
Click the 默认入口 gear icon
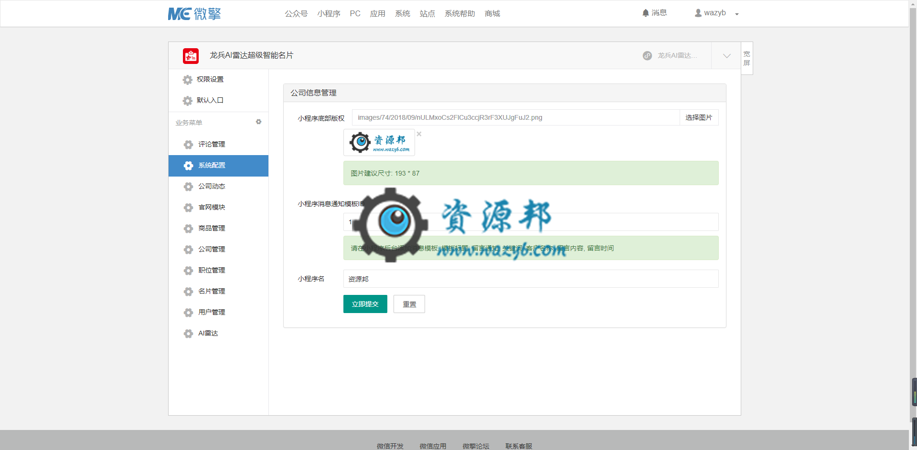[188, 101]
